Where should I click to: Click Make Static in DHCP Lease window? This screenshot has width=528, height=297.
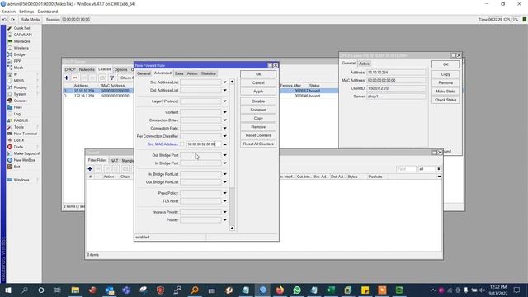coord(445,92)
